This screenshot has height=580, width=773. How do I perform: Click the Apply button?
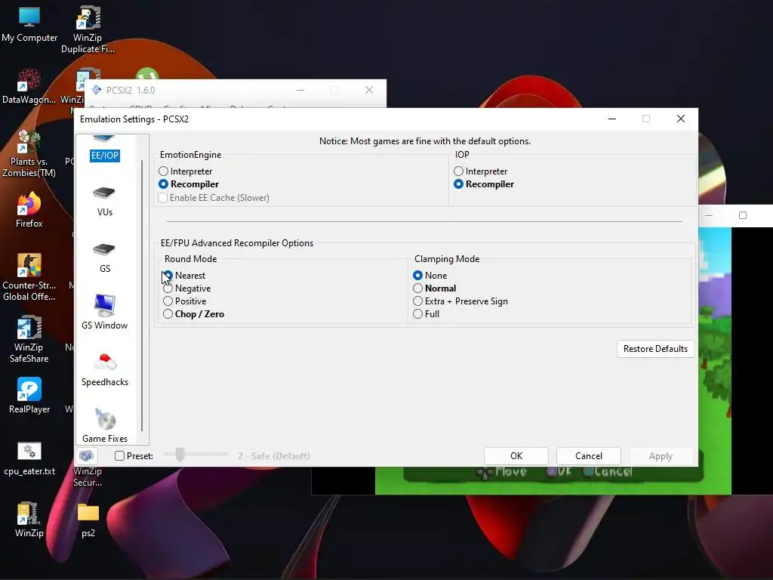661,455
